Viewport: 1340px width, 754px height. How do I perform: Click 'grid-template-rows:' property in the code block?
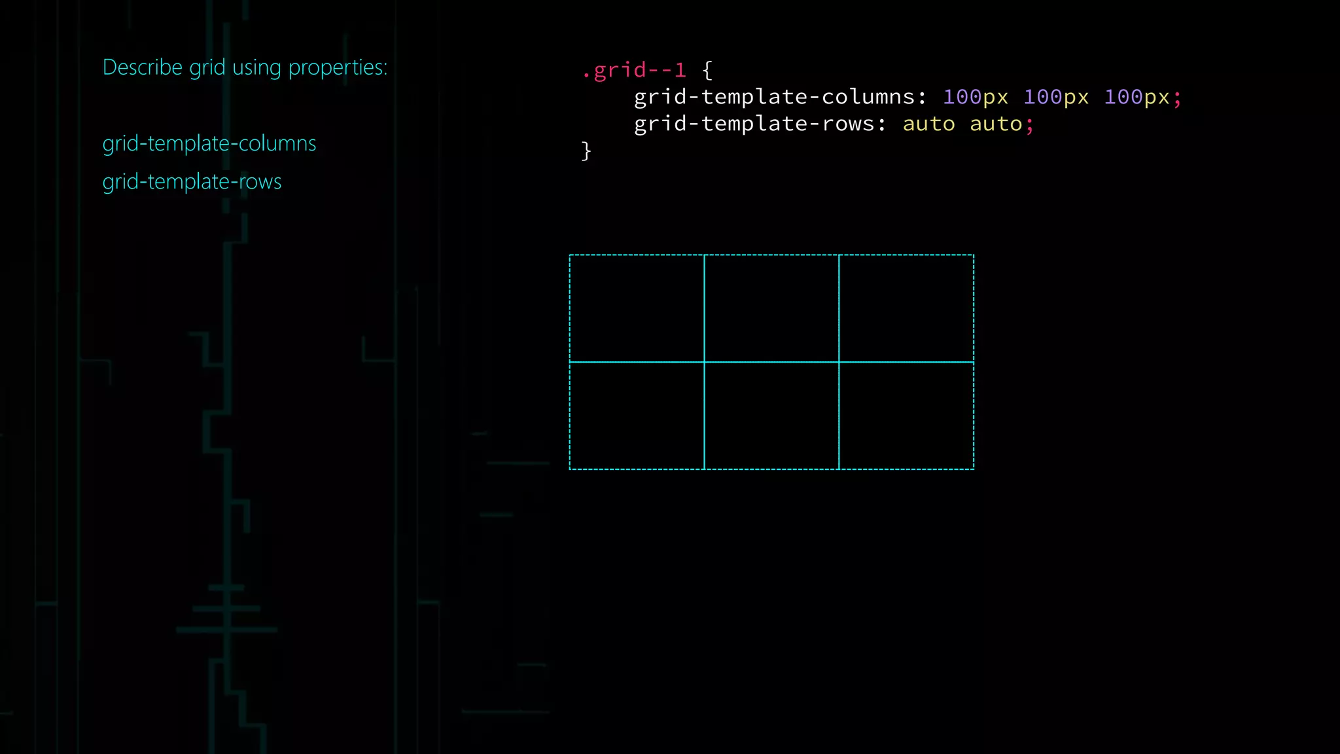pyautogui.click(x=760, y=124)
